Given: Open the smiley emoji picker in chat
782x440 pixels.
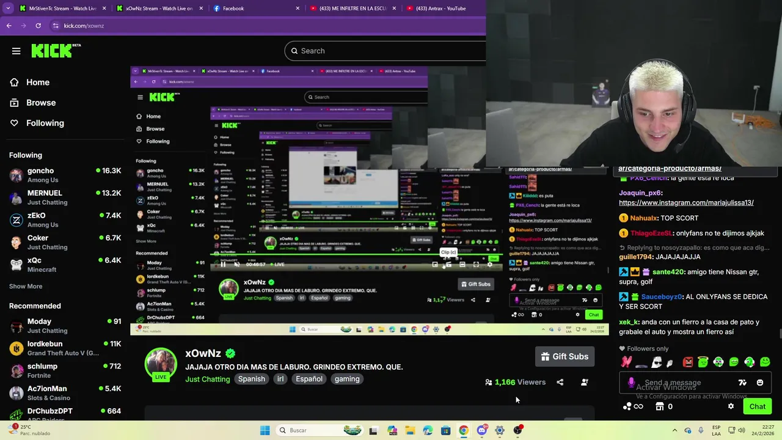Looking at the screenshot, I should coord(760,383).
